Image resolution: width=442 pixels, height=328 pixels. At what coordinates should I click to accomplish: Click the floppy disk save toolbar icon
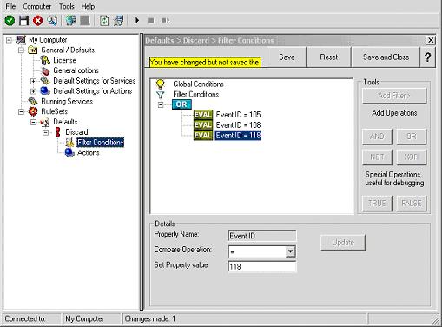23,21
